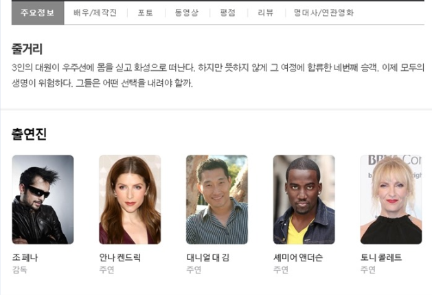The image size is (432, 295).
Task: Select 대니얼 대 김 photo thumbnail
Action: coord(217,199)
